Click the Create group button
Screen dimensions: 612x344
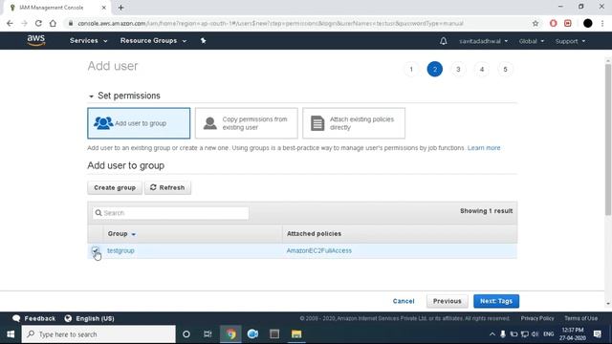tap(115, 187)
